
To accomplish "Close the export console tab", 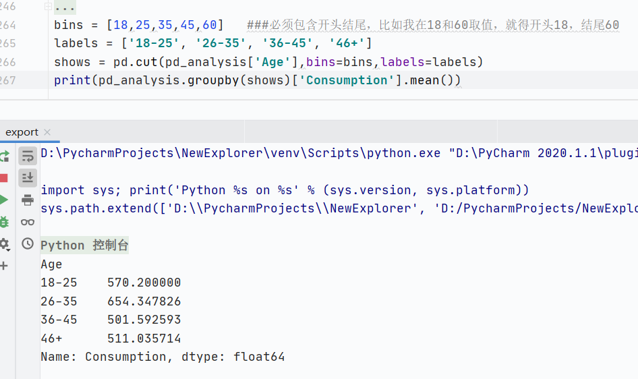I will 47,132.
